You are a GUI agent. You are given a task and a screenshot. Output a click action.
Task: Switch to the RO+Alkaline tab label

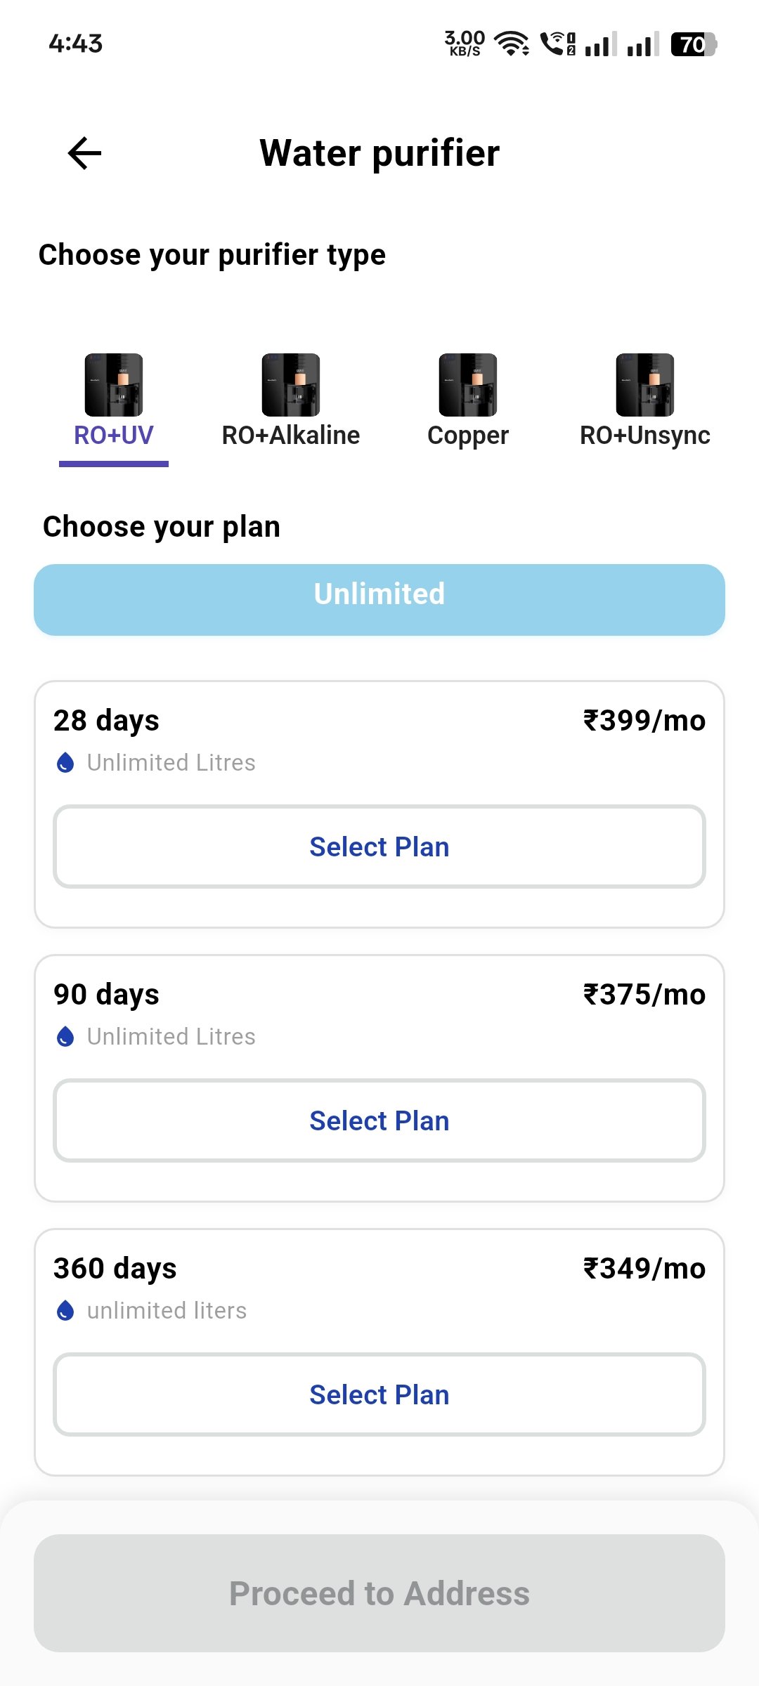[291, 436]
